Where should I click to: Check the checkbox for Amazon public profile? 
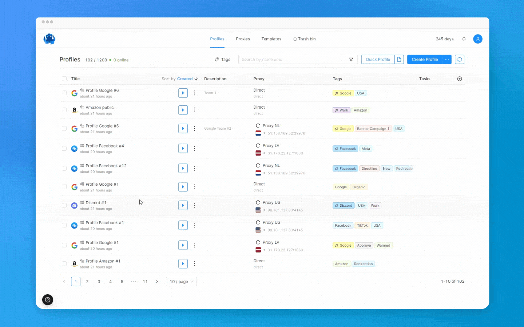[64, 110]
